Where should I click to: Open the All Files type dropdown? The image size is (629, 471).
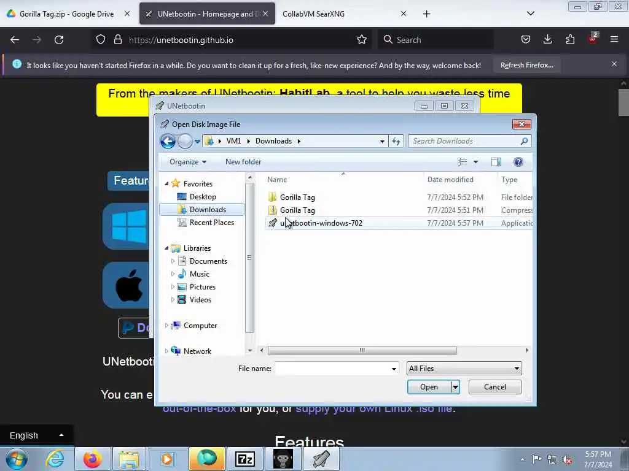pyautogui.click(x=464, y=369)
